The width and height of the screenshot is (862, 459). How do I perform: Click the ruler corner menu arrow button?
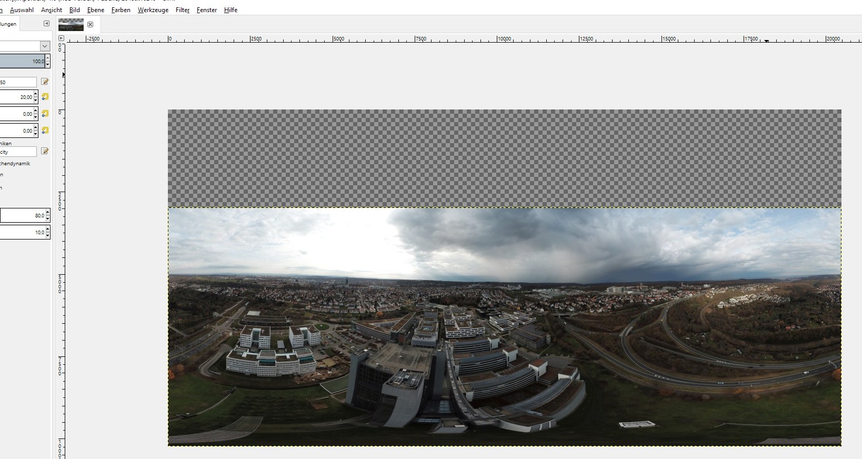pyautogui.click(x=61, y=38)
